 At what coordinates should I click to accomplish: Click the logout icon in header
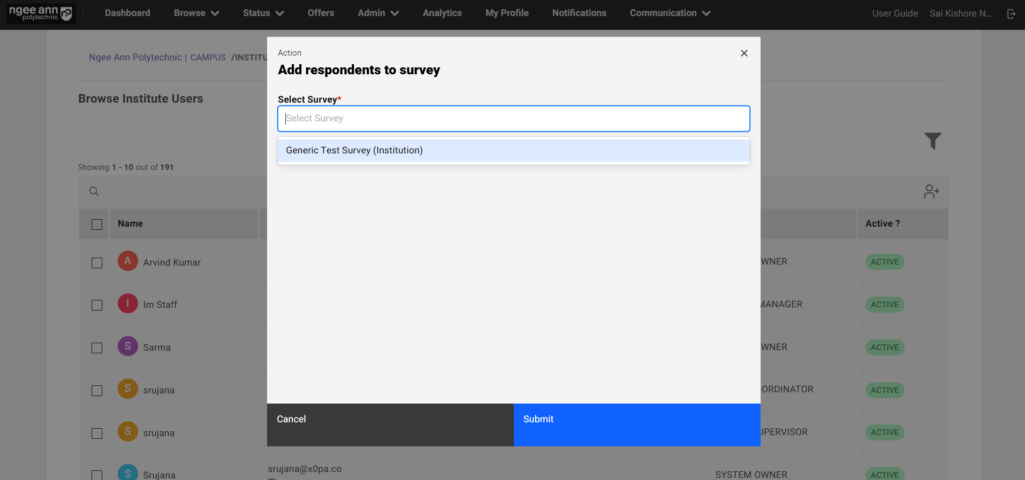click(1011, 13)
